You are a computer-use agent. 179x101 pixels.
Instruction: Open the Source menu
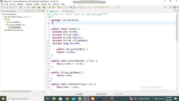click(13, 4)
